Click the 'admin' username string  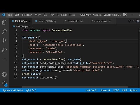[51, 48]
